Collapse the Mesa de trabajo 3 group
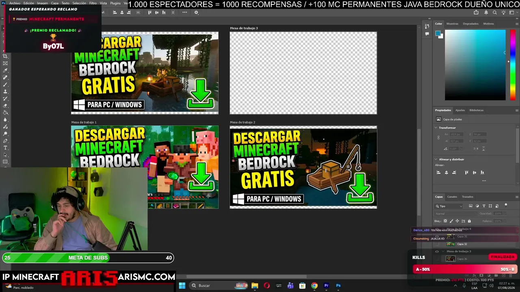 click(443, 251)
